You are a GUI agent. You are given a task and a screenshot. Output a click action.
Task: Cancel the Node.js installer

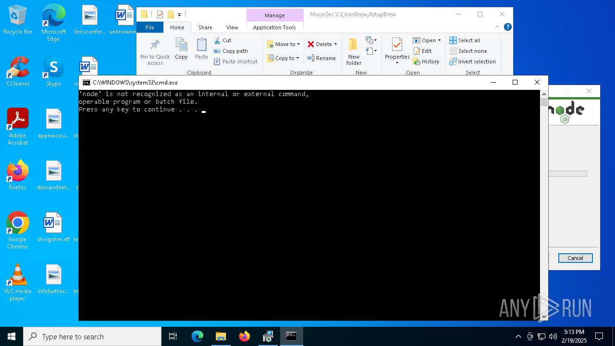pyautogui.click(x=575, y=258)
